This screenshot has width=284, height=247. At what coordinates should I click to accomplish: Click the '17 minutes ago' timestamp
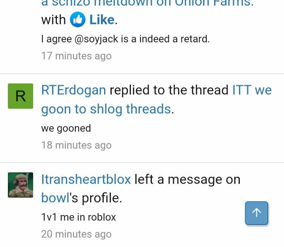tap(76, 56)
